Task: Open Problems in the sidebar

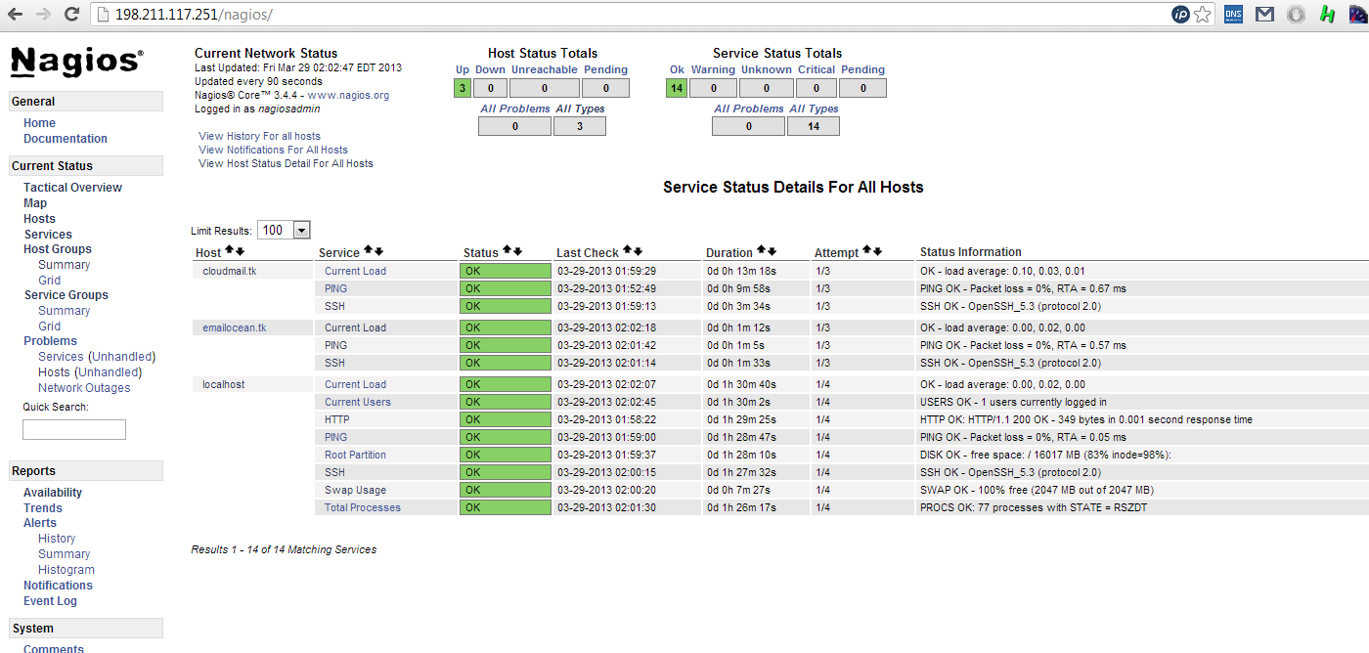Action: [x=50, y=341]
